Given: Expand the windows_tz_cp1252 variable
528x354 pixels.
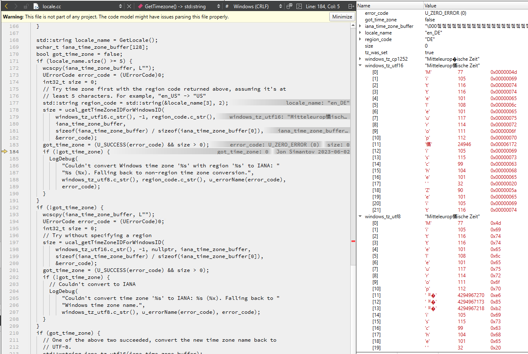Looking at the screenshot, I should pos(360,59).
